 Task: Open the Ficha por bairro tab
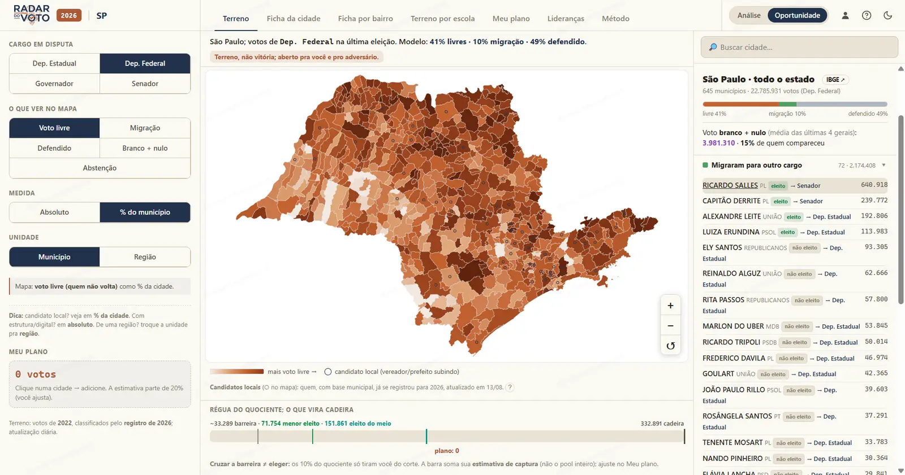pyautogui.click(x=365, y=19)
